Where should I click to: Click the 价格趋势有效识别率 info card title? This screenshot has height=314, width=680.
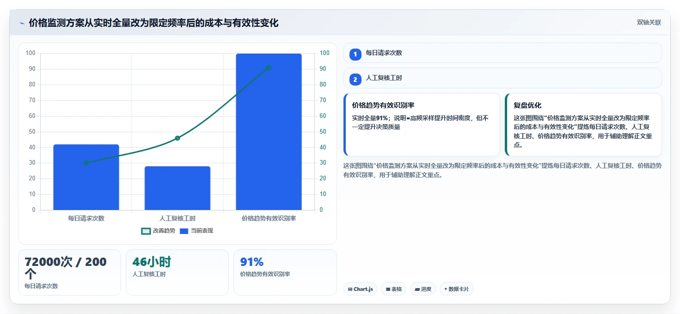[x=383, y=105]
